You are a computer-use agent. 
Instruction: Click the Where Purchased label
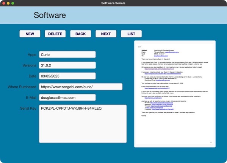[x=22, y=87]
